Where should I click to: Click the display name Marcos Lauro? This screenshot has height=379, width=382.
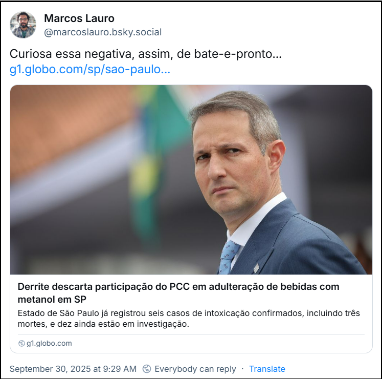(x=79, y=18)
